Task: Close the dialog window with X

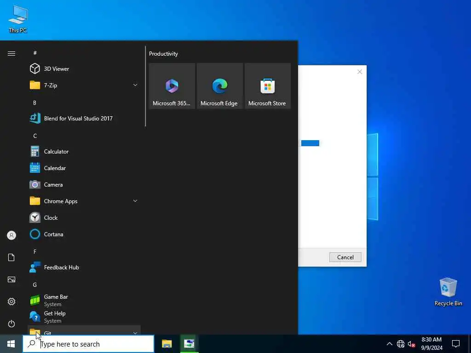Action: coord(360,72)
